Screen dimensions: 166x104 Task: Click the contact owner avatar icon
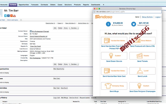point(31,31)
